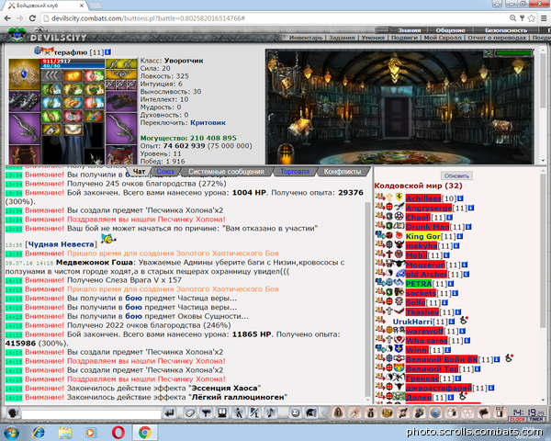Open the Торговля tab
The width and height of the screenshot is (551, 441).
(x=295, y=172)
